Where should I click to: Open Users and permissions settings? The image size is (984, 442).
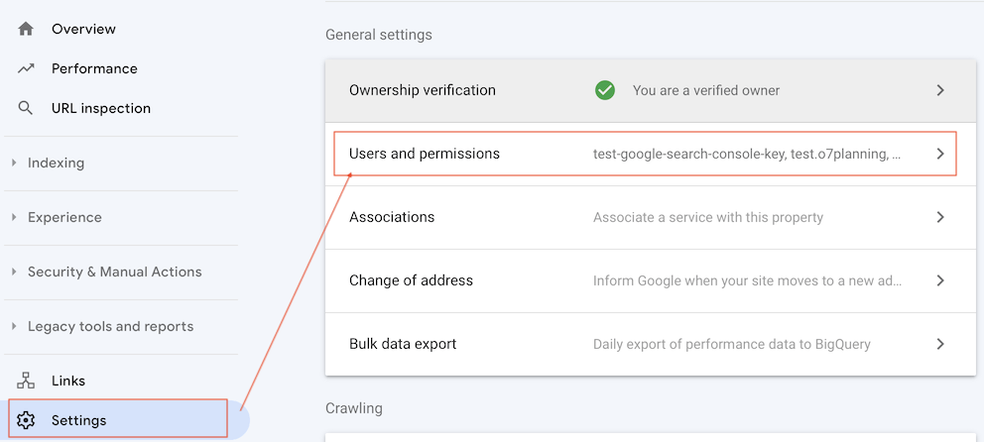point(425,154)
